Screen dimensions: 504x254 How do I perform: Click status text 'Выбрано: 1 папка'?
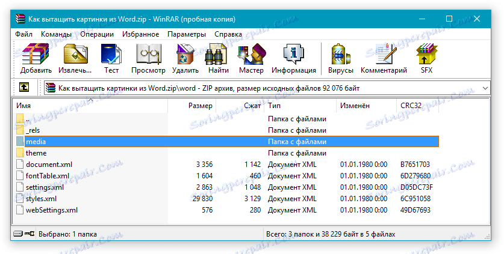click(x=67, y=234)
